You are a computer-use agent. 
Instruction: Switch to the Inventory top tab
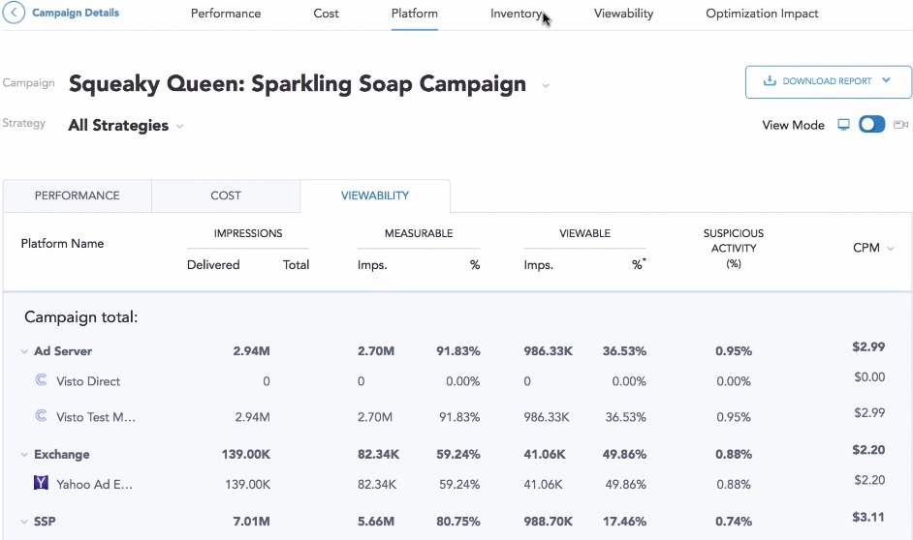pos(516,14)
